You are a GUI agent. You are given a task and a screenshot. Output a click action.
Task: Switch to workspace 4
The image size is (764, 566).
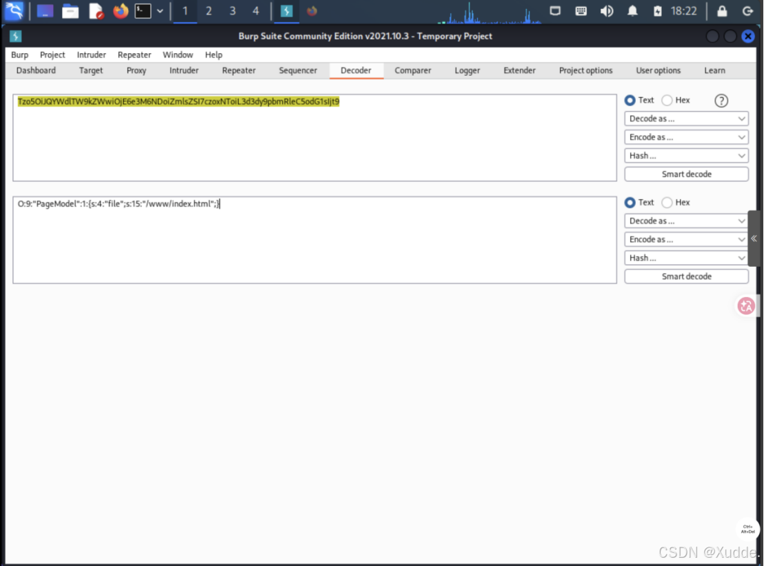click(256, 11)
